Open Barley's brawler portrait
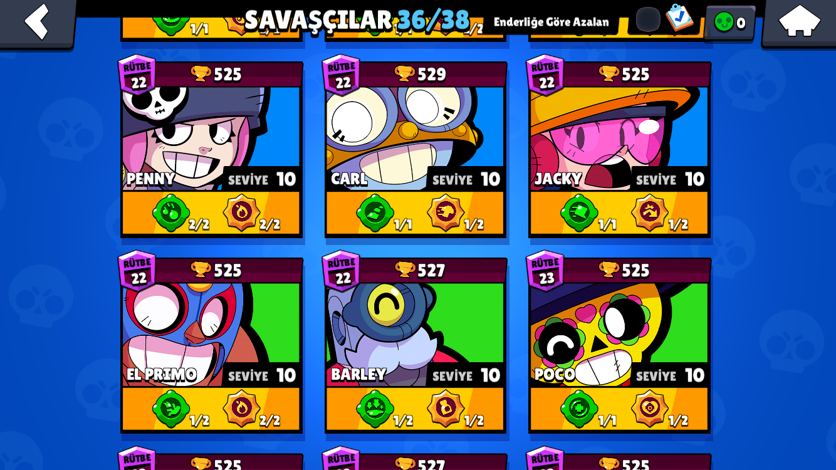836x470 pixels. [415, 335]
